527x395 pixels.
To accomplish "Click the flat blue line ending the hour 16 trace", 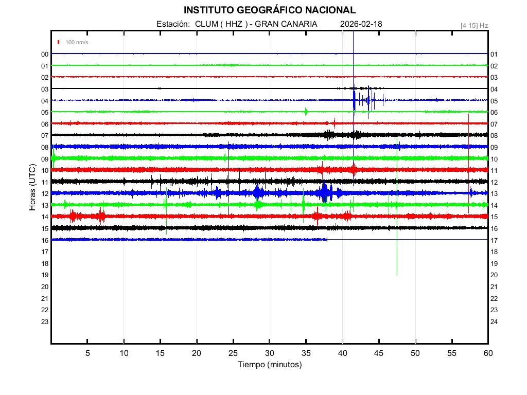I will [407, 239].
